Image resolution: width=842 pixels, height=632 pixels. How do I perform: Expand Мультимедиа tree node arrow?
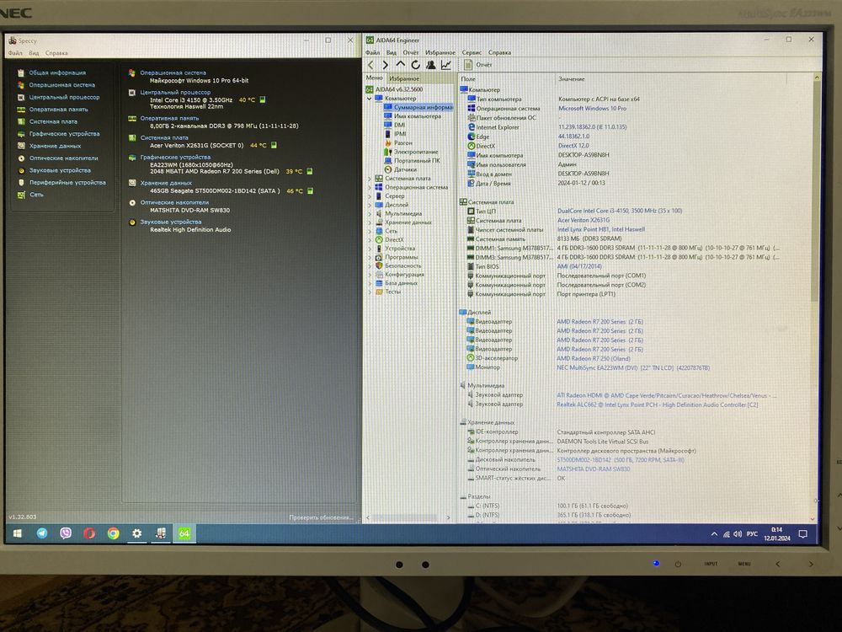370,214
